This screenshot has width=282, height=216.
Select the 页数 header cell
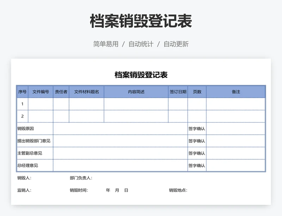pos(197,92)
